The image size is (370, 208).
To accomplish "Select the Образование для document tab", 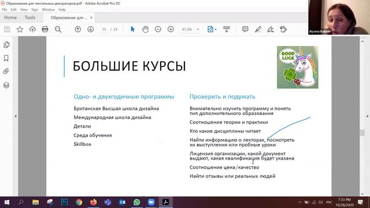I will coord(69,18).
